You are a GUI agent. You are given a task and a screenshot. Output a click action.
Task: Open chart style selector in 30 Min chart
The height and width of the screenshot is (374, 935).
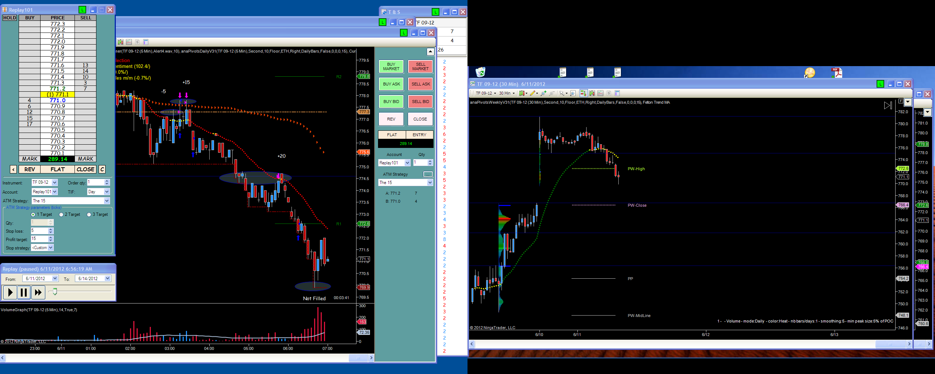coord(523,93)
